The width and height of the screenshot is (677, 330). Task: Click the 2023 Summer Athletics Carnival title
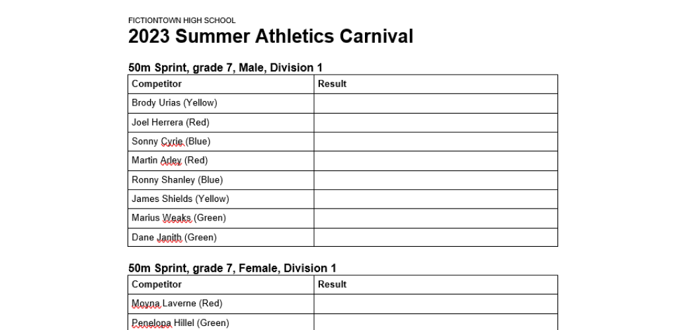270,36
